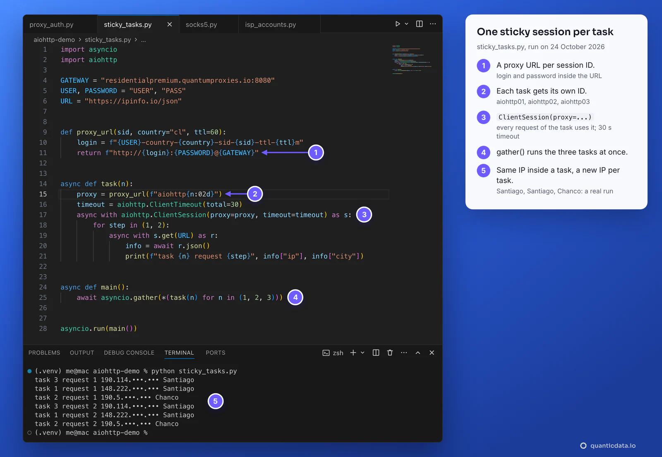Close the terminal panel
662x457 pixels.
(x=432, y=352)
